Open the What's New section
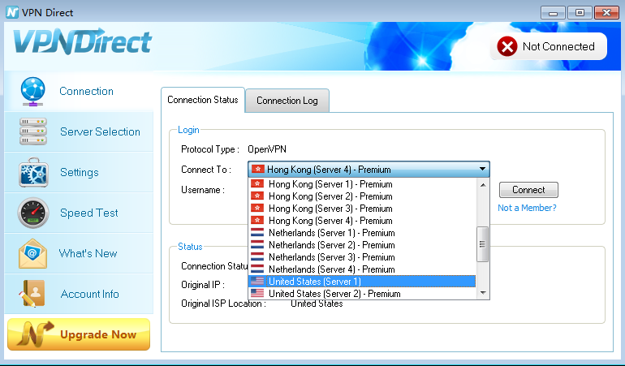This screenshot has width=625, height=366. tap(88, 253)
